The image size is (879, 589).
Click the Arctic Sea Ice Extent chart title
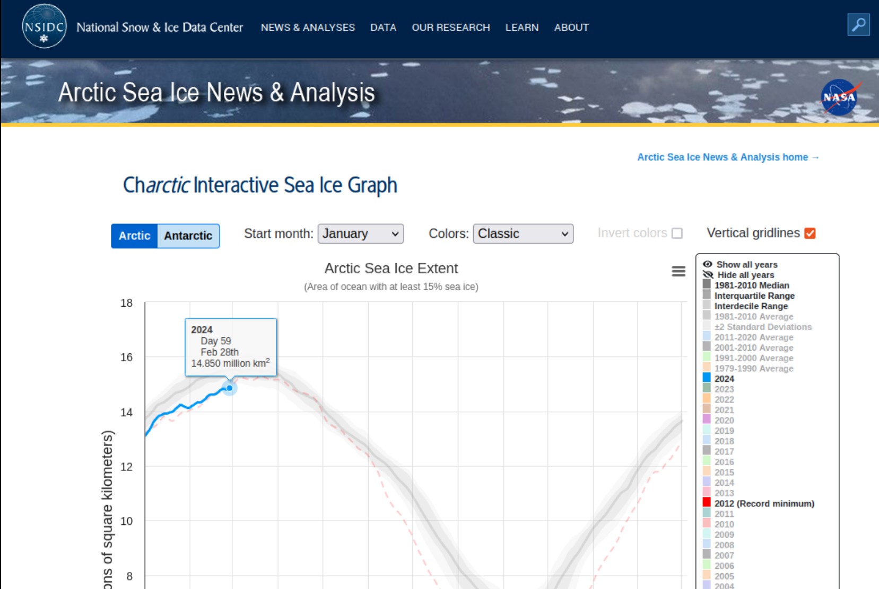391,269
